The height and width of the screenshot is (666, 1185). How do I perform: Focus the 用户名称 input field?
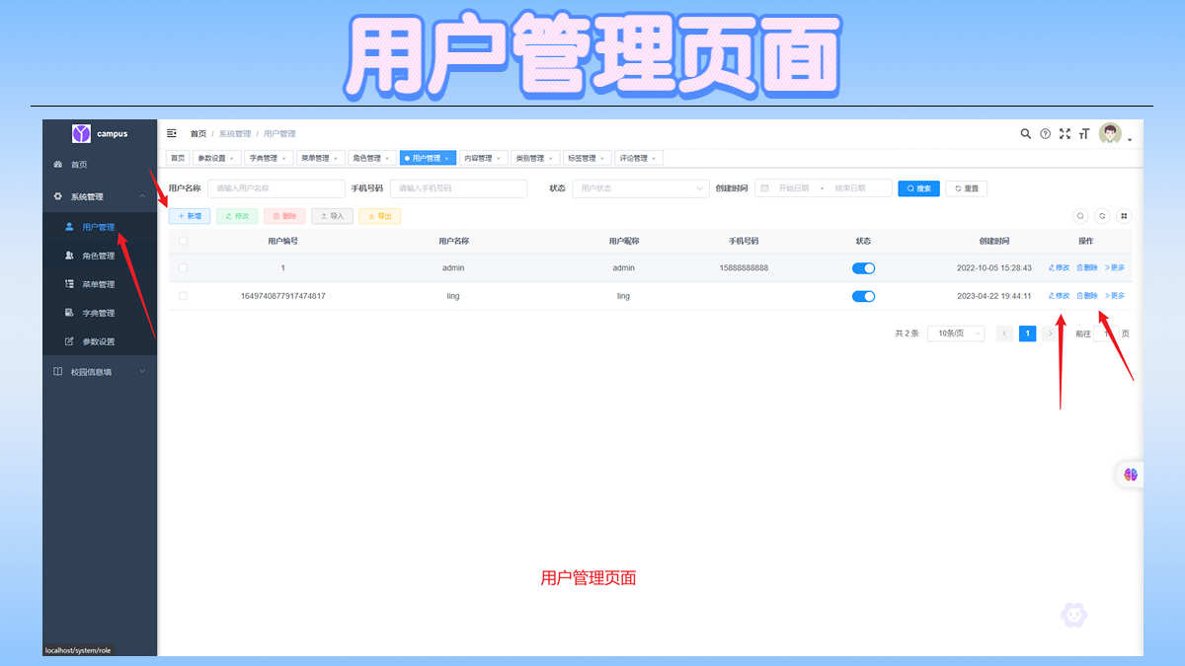pos(276,188)
